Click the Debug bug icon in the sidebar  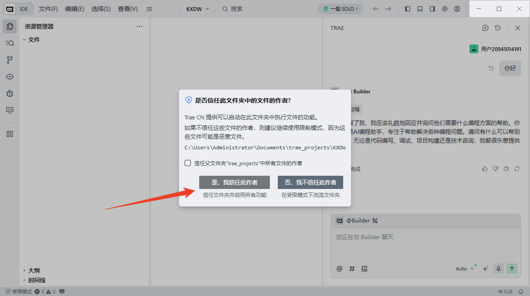click(10, 93)
